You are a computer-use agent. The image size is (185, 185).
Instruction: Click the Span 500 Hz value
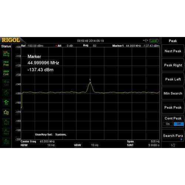coord(155,141)
